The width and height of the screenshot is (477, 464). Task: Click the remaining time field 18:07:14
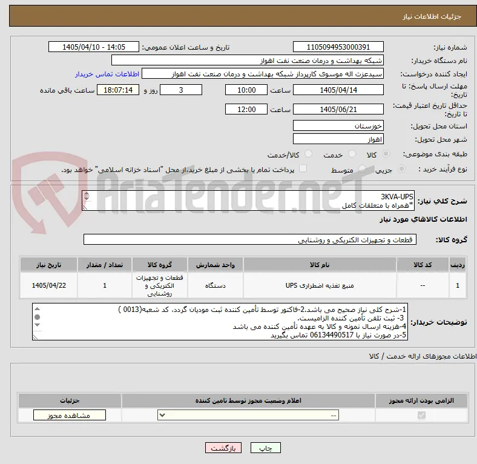pos(118,90)
